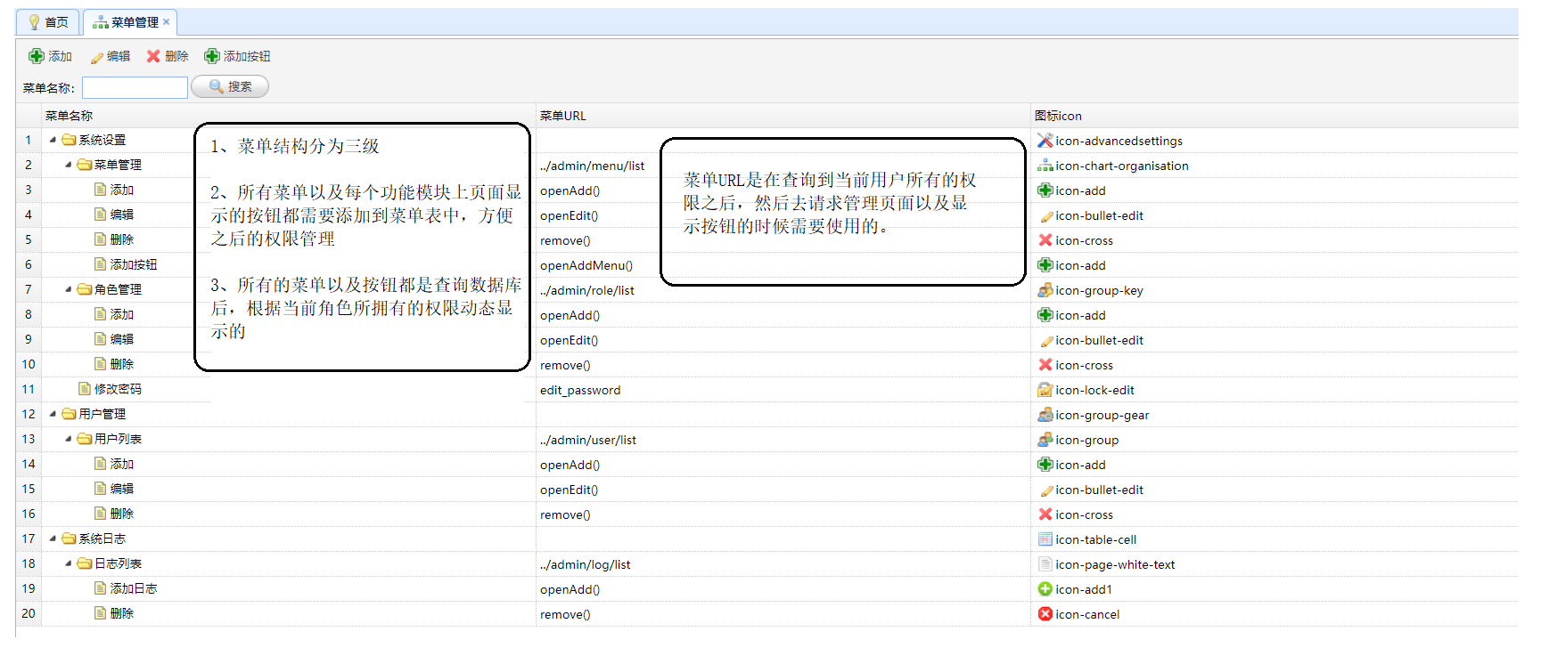1549x656 pixels.
Task: Click the 系统日志 folder icon
Action: coord(69,539)
